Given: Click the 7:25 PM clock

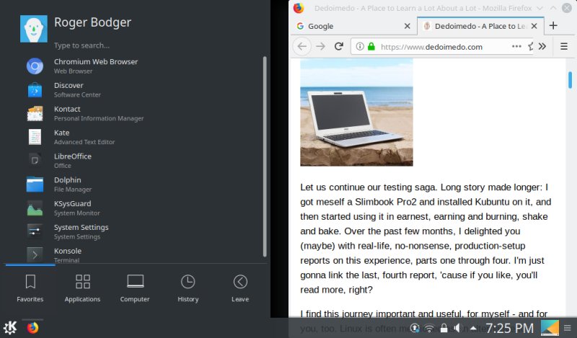Looking at the screenshot, I should coord(510,328).
